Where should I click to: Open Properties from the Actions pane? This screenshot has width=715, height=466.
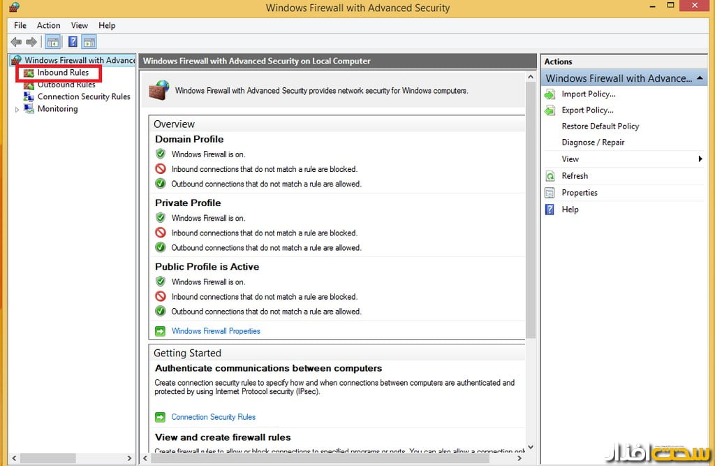pyautogui.click(x=580, y=193)
